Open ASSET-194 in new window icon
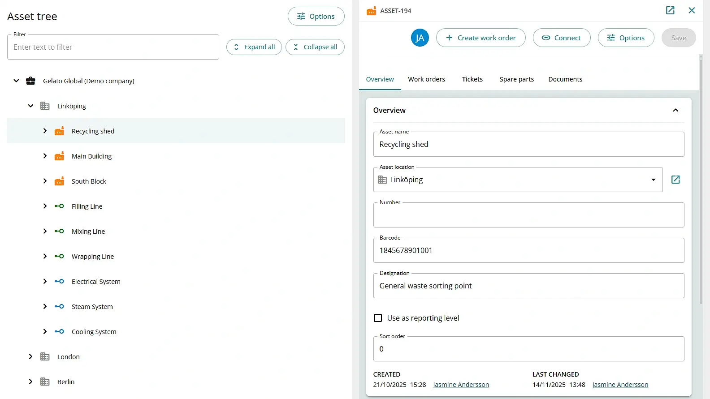 coord(670,10)
